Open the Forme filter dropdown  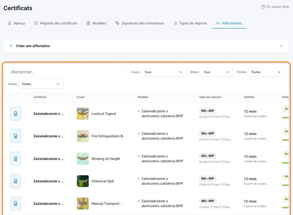point(41,84)
